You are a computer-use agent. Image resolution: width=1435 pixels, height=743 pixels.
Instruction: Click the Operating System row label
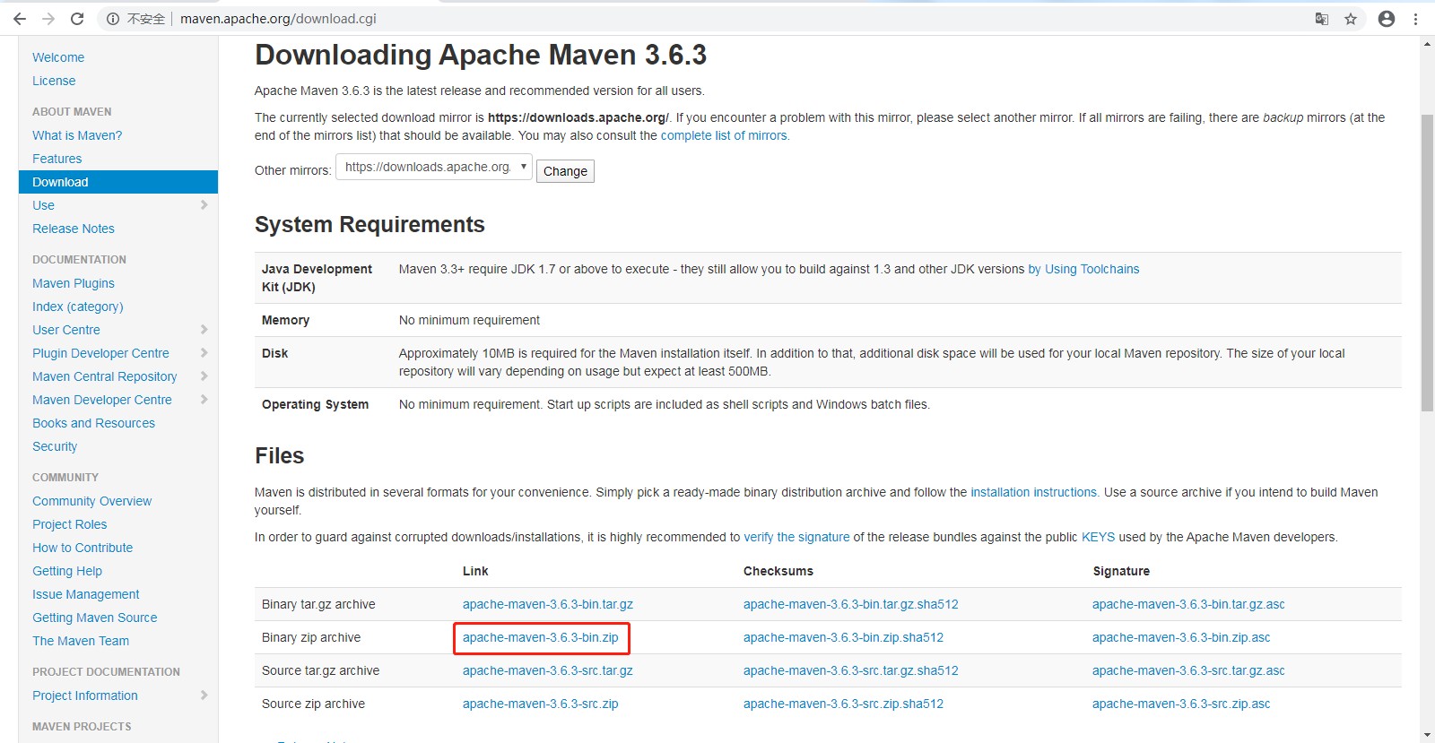pos(315,404)
